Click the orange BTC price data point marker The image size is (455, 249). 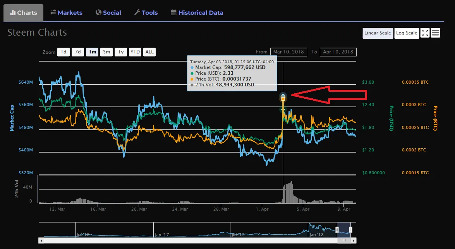[283, 99]
